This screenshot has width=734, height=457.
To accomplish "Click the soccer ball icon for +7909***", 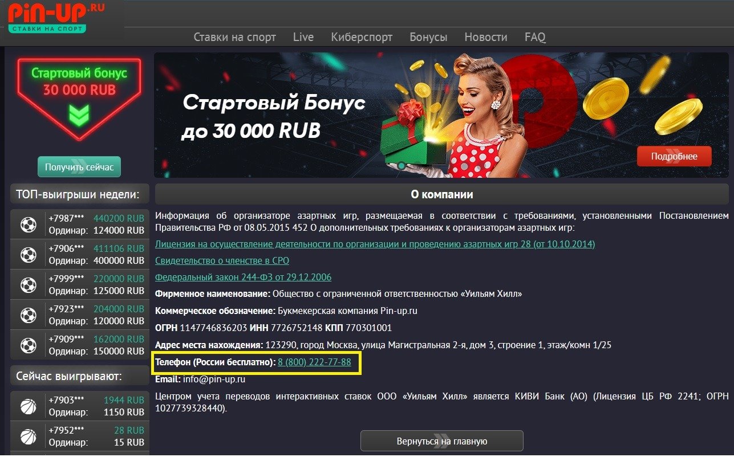I will pos(28,345).
